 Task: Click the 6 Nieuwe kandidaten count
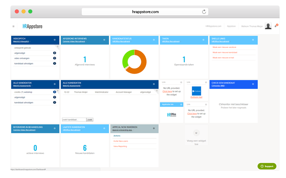[x=85, y=148]
